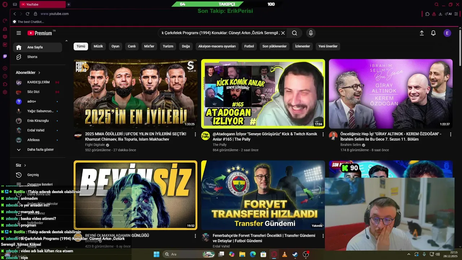Viewport: 462px width, 260px height.
Task: Open options for BEYNİ OLMAYAN ADAMIN video
Action: click(x=195, y=236)
